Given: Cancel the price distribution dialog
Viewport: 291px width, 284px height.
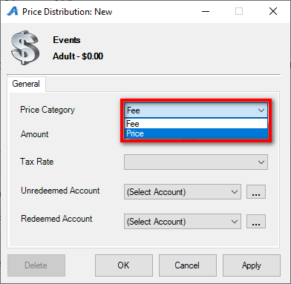Looking at the screenshot, I should pyautogui.click(x=188, y=265).
